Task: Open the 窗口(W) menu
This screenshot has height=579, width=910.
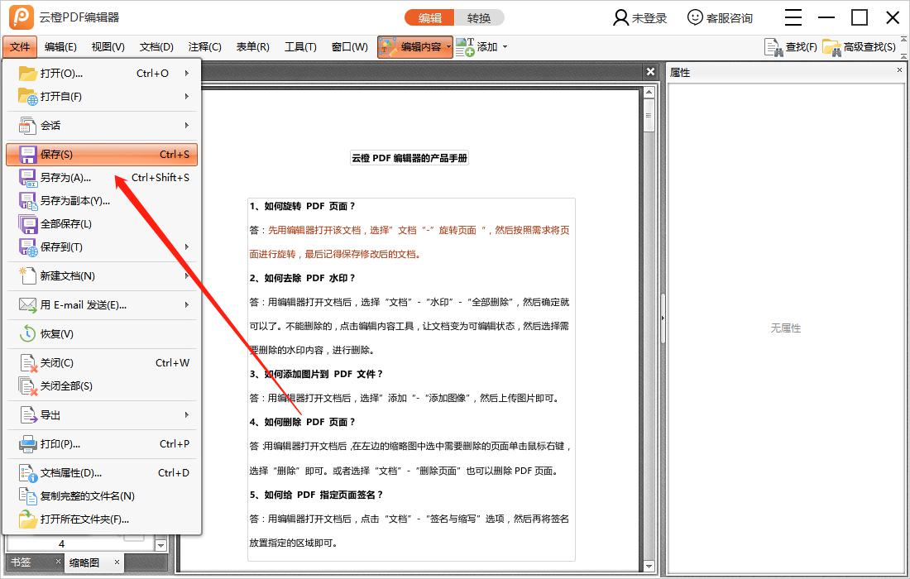Action: 349,47
